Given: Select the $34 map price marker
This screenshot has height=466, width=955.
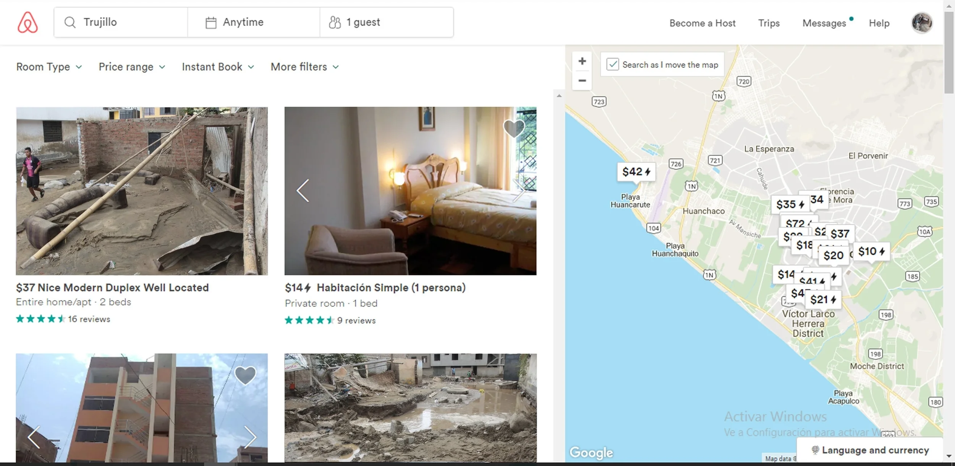Looking at the screenshot, I should [818, 199].
